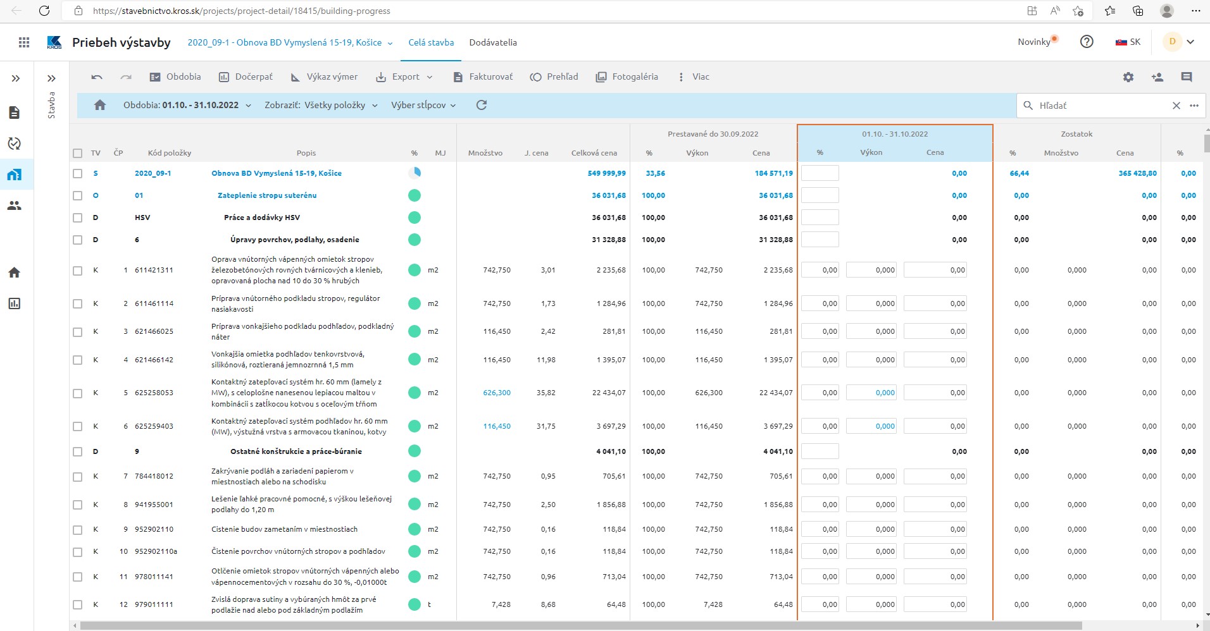Open the help question mark icon
Image resolution: width=1210 pixels, height=631 pixels.
coord(1087,42)
